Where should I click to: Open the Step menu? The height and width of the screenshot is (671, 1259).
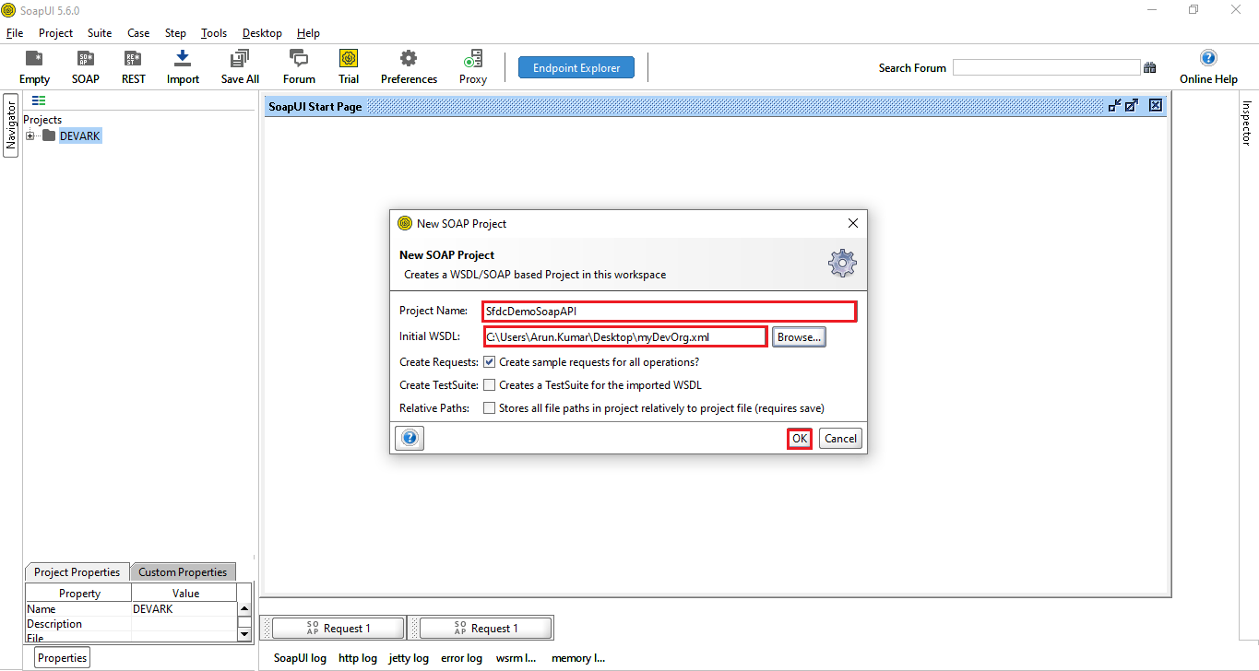175,33
